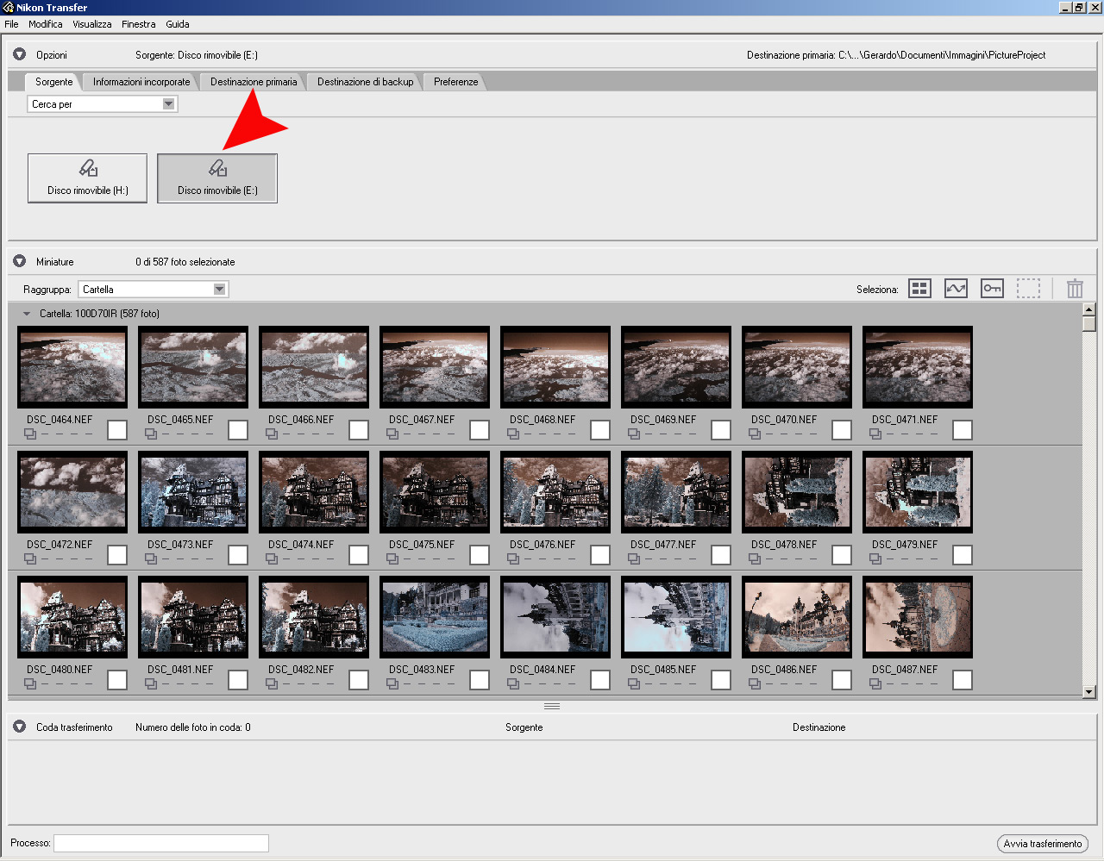Collapse the Coda trasferimento panel
This screenshot has height=861, width=1104.
pyautogui.click(x=19, y=727)
